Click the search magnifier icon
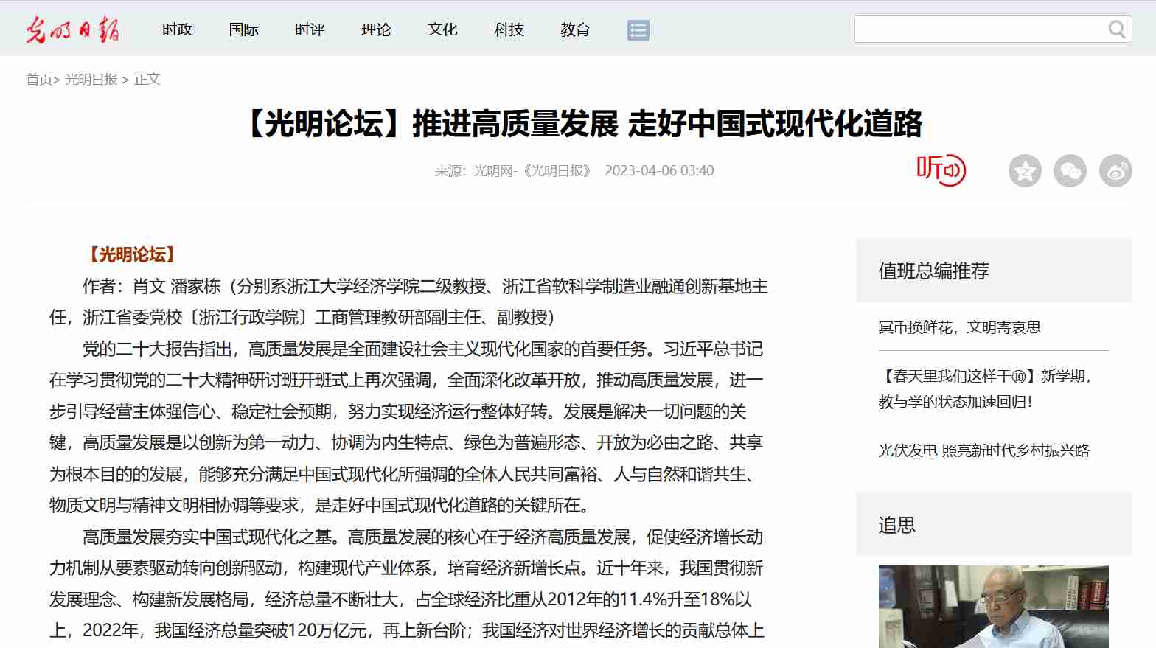Viewport: 1156px width, 648px height. point(1116,29)
